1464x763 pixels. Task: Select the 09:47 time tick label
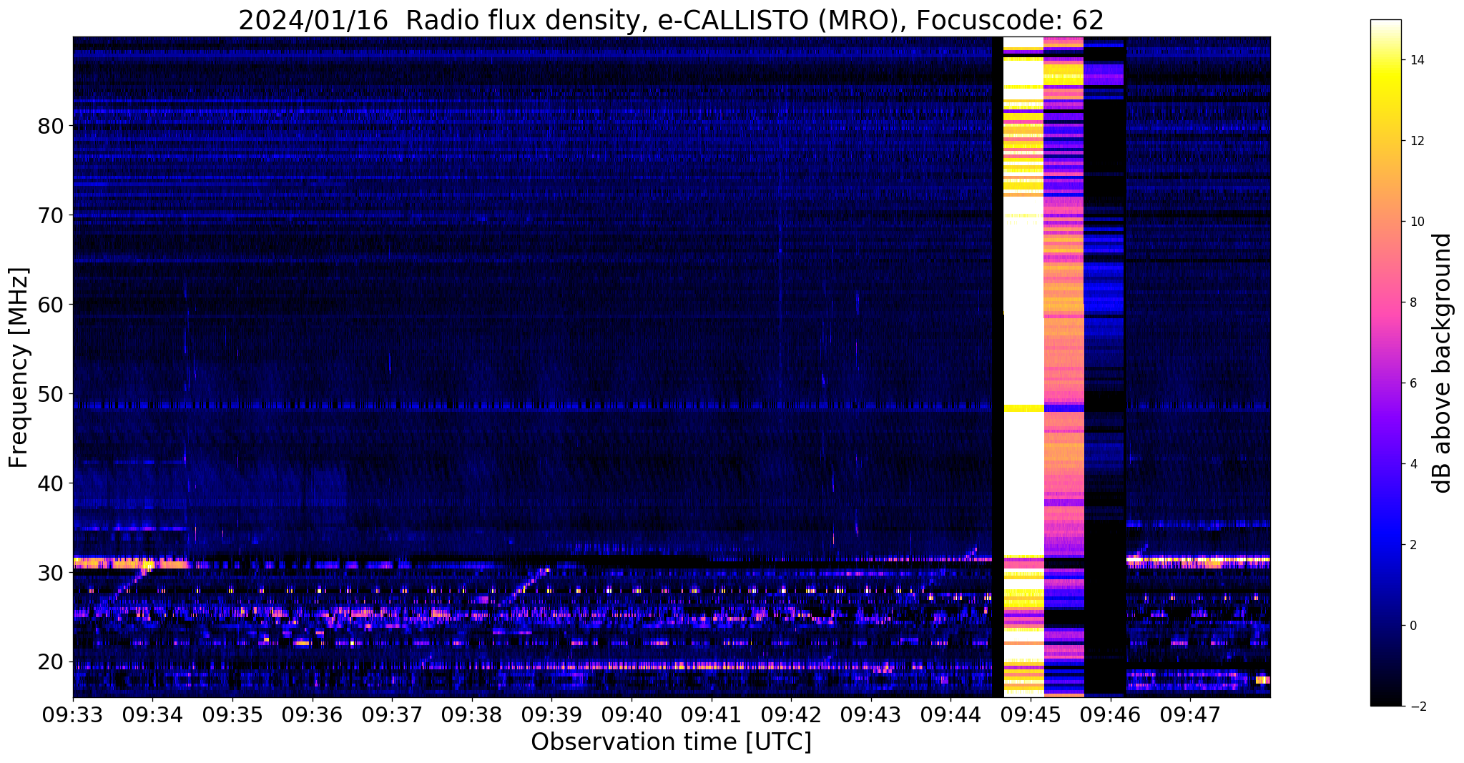coord(1190,715)
